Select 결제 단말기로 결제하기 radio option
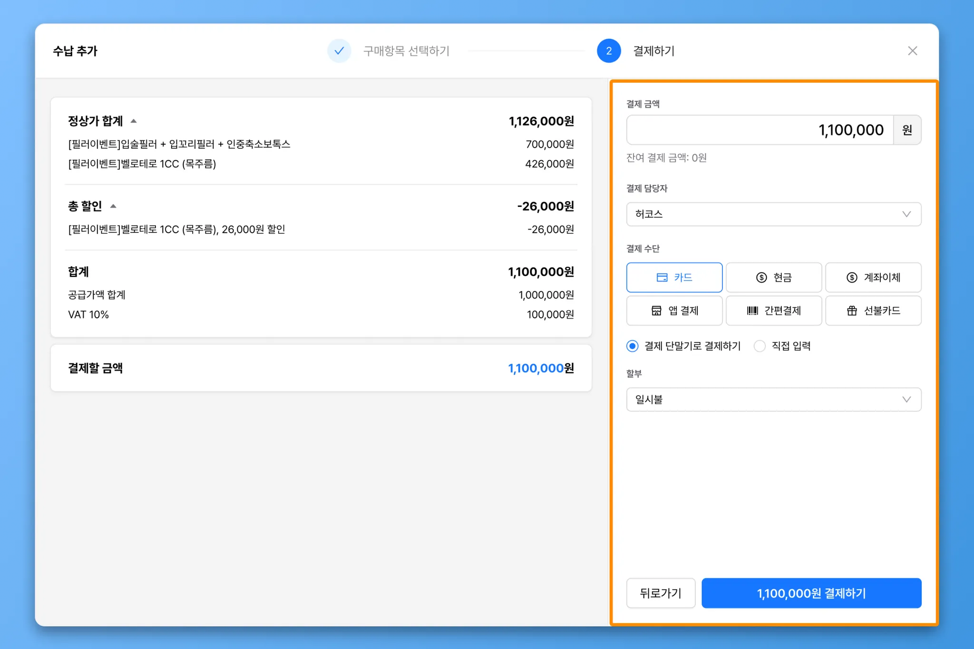The width and height of the screenshot is (974, 649). coord(632,346)
